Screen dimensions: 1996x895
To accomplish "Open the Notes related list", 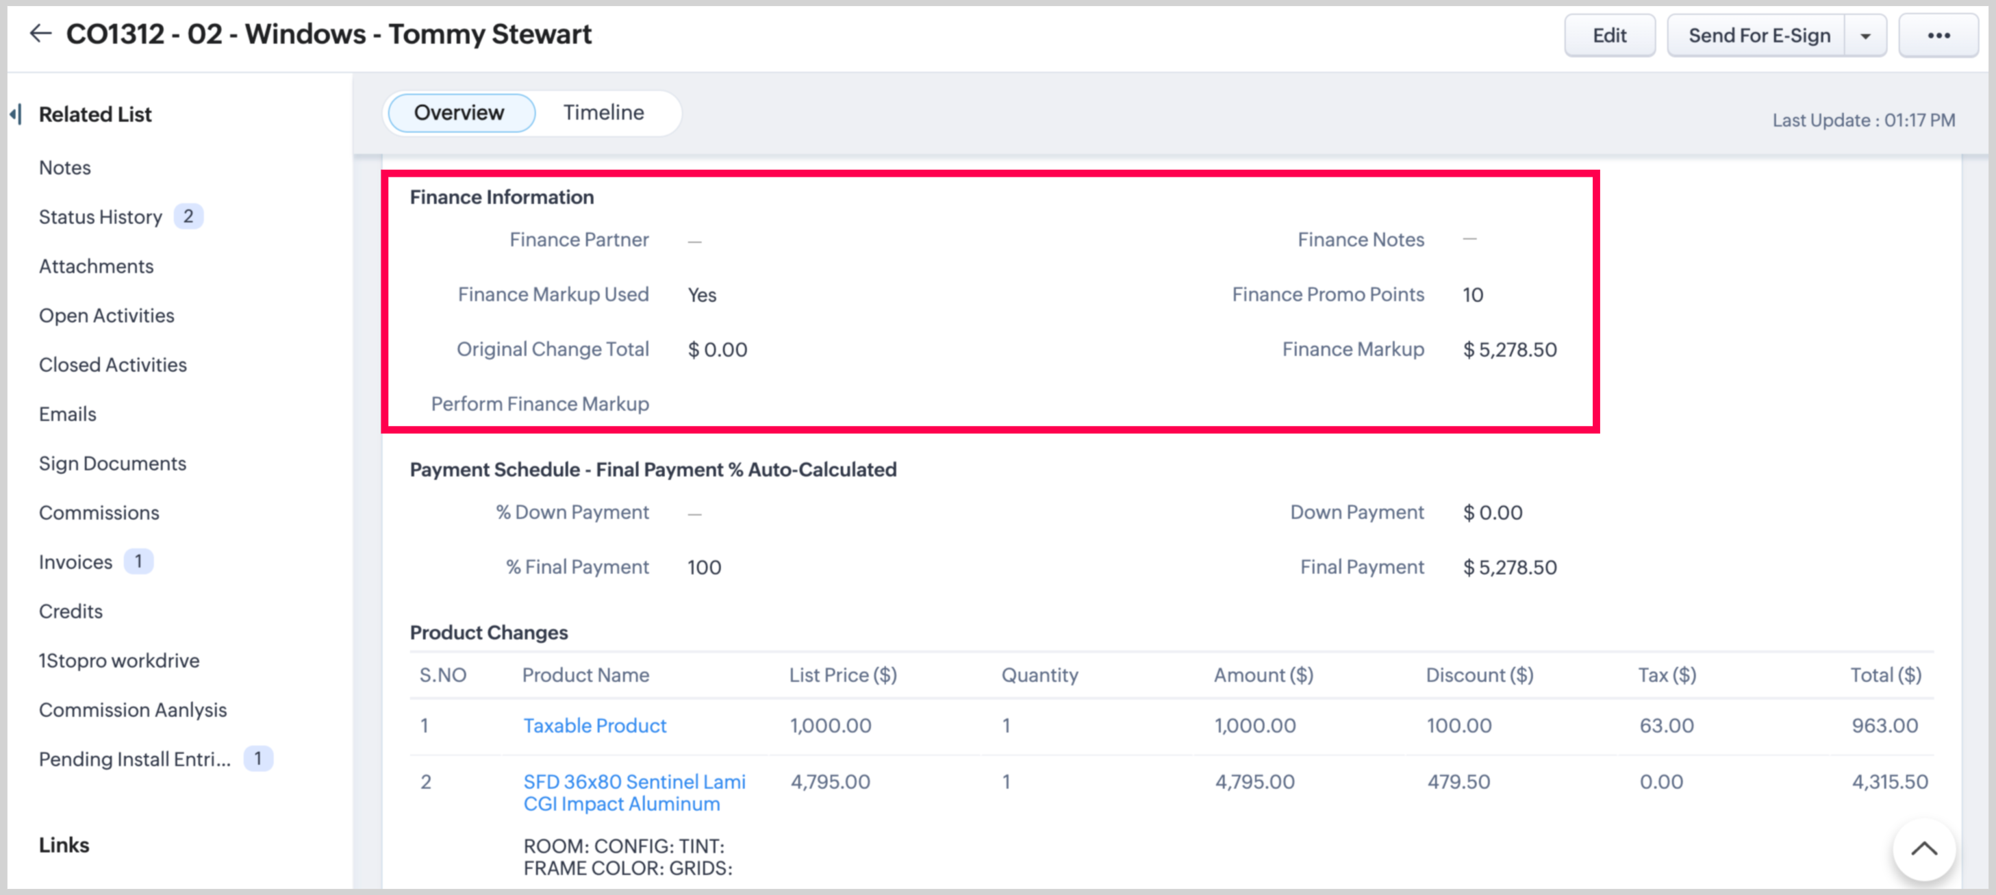I will pos(65,167).
